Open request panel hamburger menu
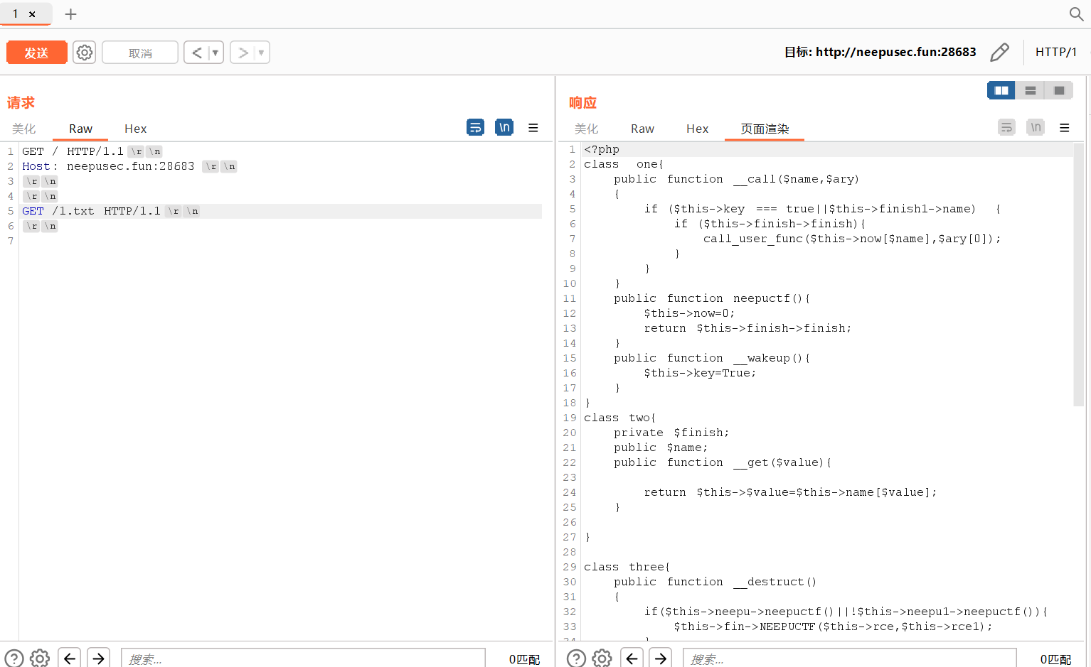1091x667 pixels. pyautogui.click(x=533, y=128)
